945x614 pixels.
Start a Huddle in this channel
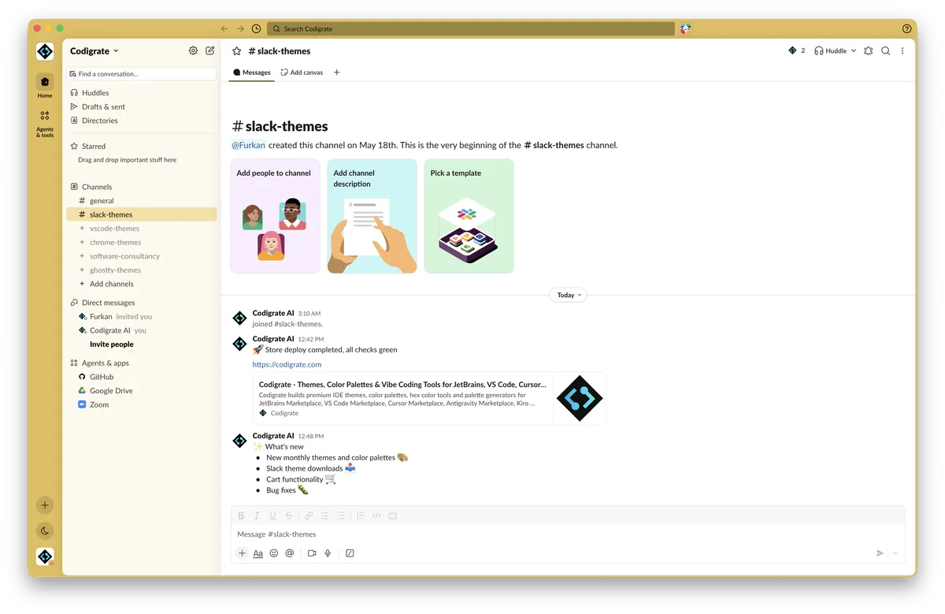tap(831, 50)
